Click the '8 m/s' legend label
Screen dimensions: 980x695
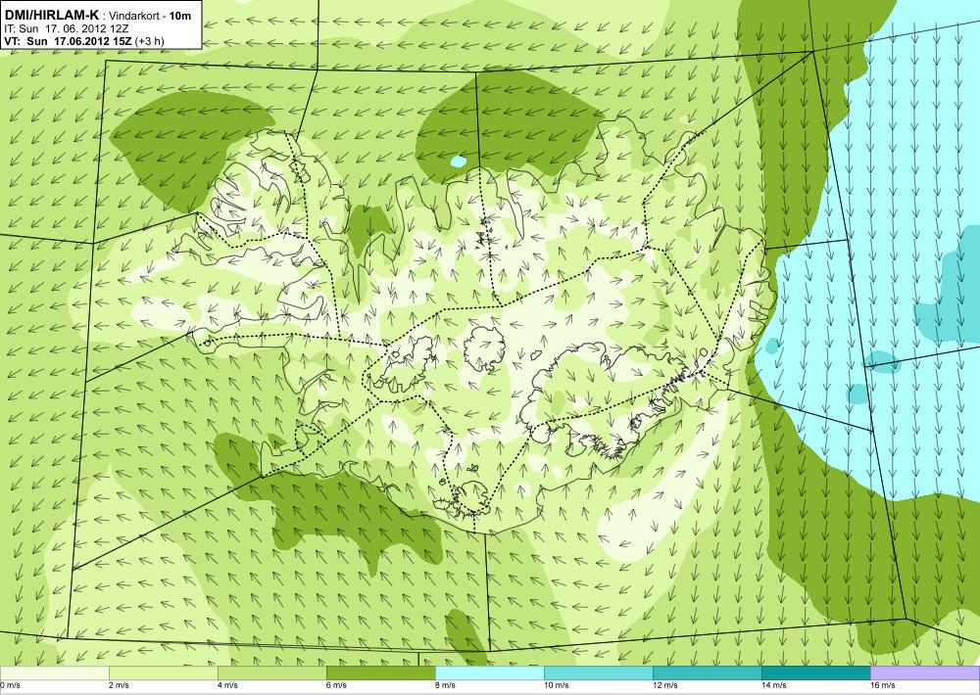point(445,685)
